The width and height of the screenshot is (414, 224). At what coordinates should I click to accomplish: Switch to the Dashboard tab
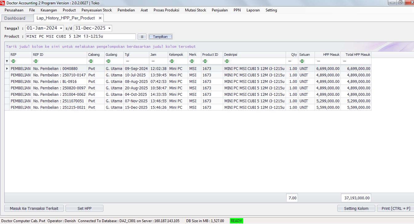pos(15,18)
